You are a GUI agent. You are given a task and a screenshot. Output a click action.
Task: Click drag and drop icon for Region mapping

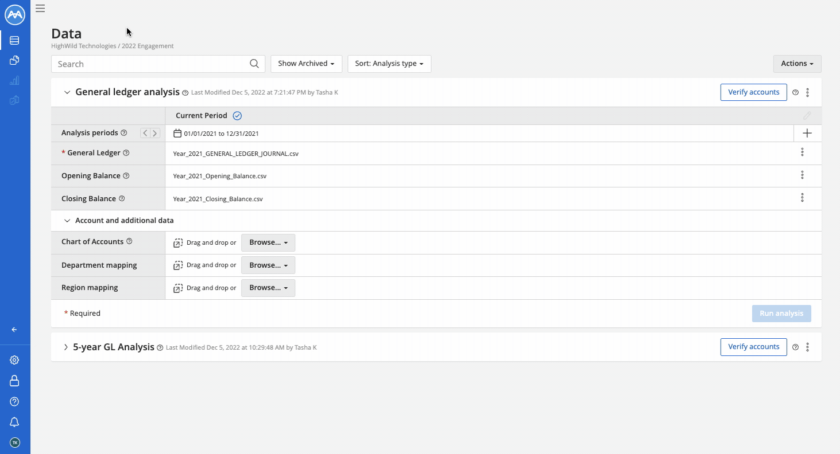click(x=178, y=288)
